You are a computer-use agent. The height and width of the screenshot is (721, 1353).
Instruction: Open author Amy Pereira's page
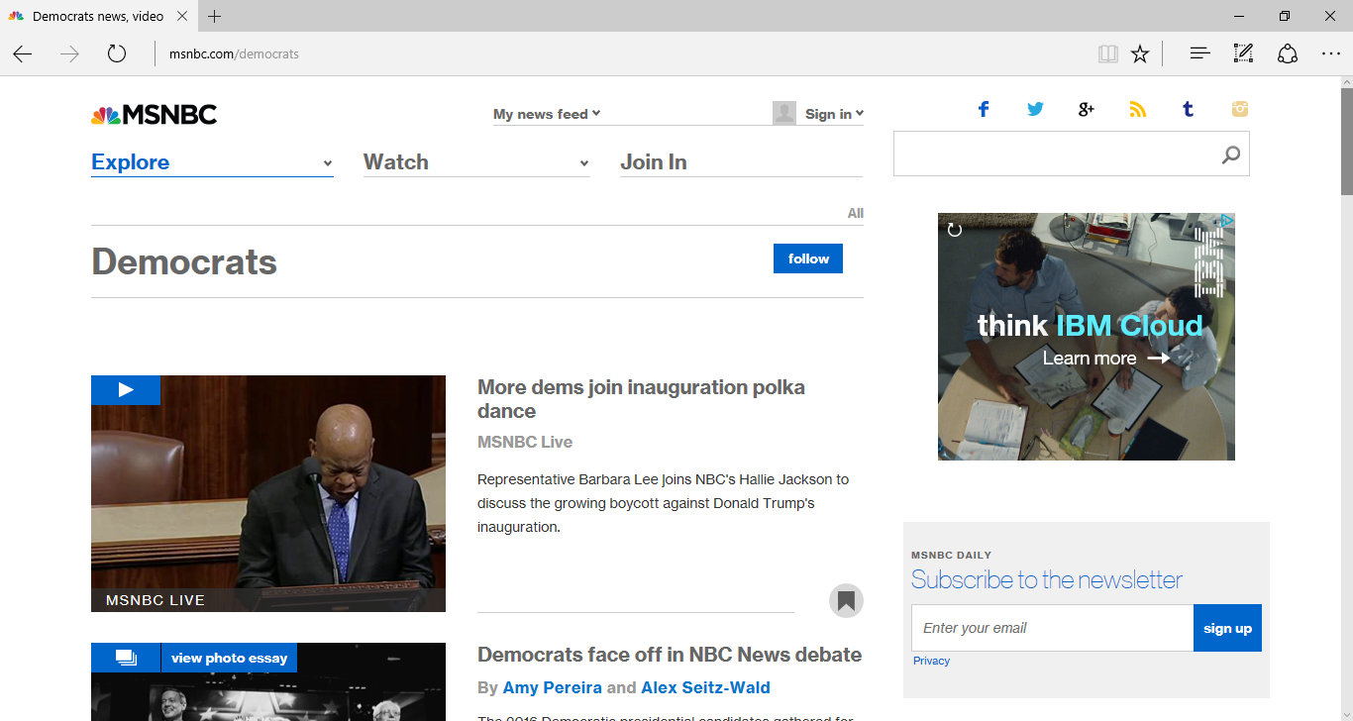tap(553, 687)
